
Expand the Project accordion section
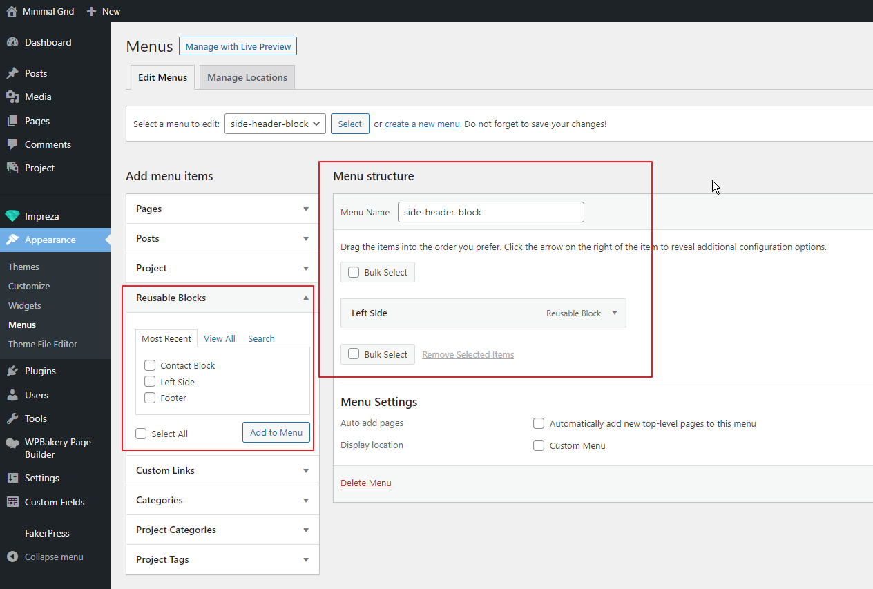pyautogui.click(x=222, y=268)
